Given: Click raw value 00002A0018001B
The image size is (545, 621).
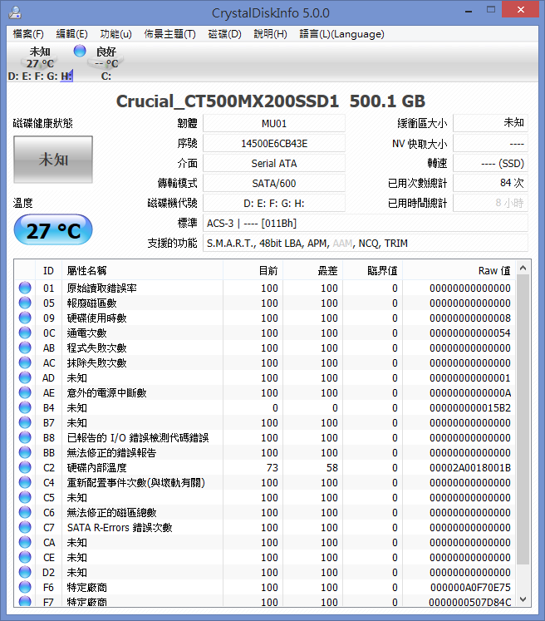Looking at the screenshot, I should click(x=469, y=468).
